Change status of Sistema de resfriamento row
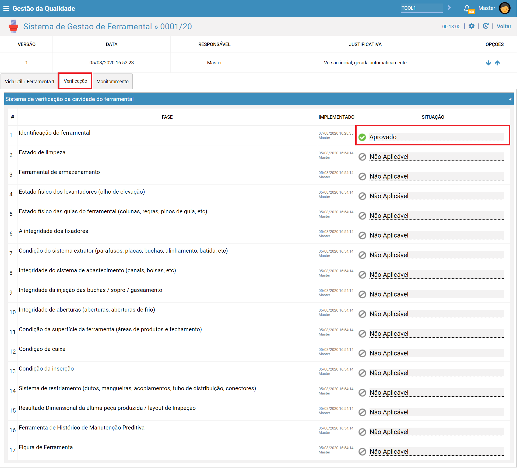This screenshot has height=468, width=517. click(x=436, y=393)
